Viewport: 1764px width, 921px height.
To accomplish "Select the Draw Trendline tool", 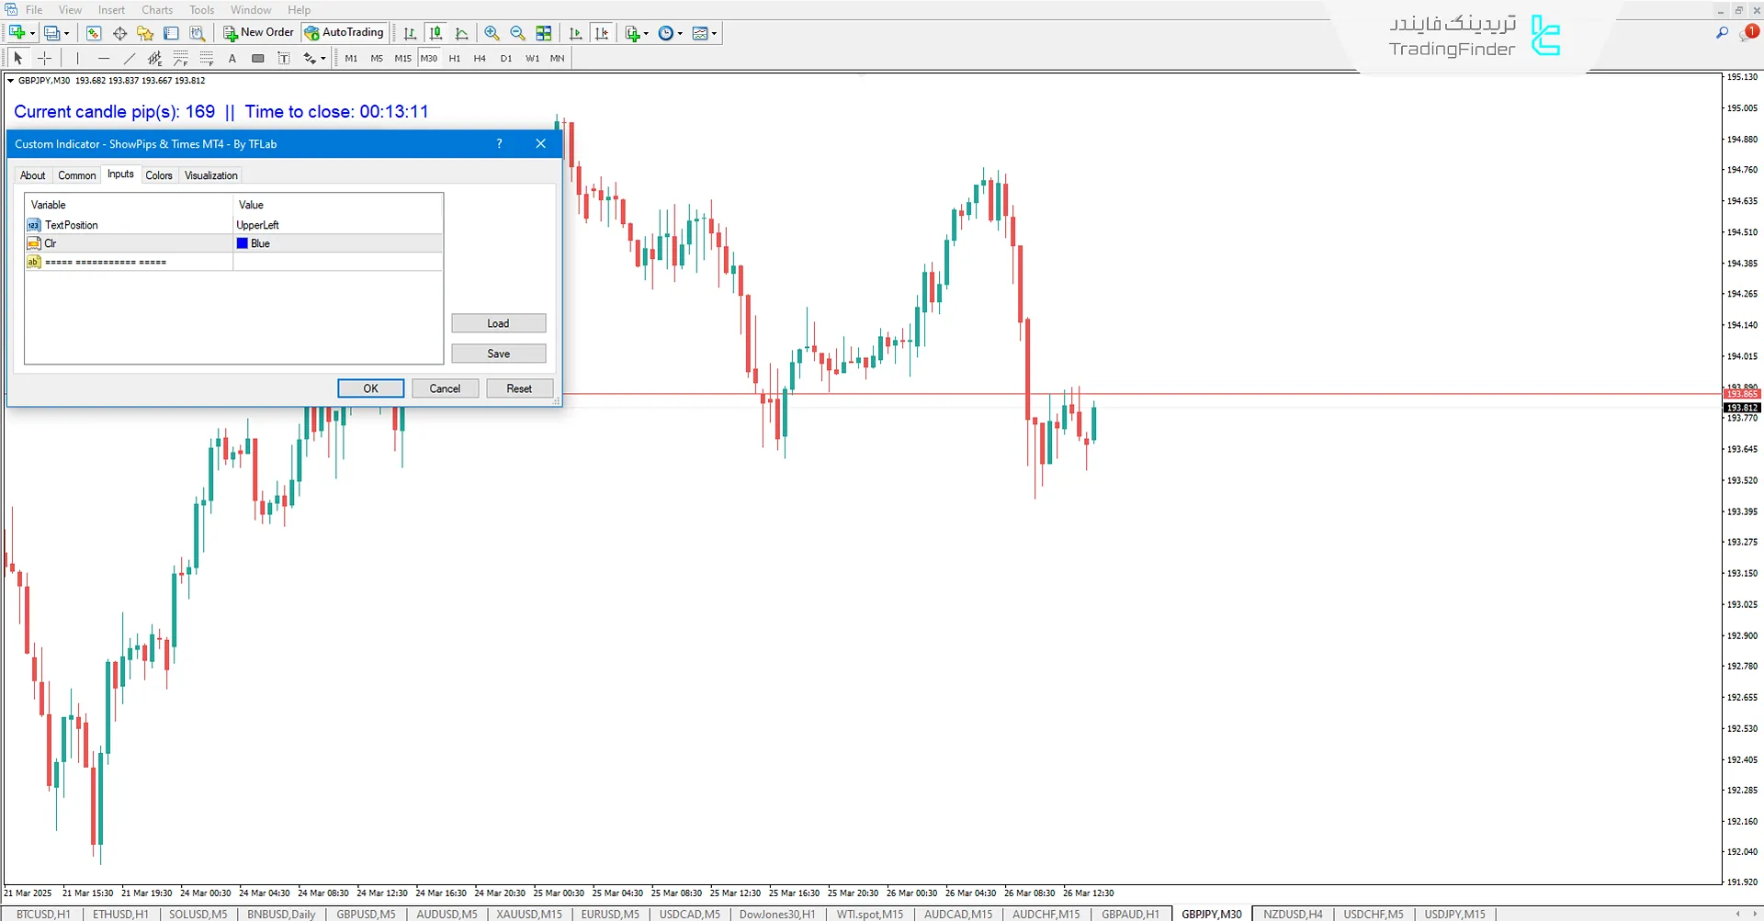I will click(129, 58).
